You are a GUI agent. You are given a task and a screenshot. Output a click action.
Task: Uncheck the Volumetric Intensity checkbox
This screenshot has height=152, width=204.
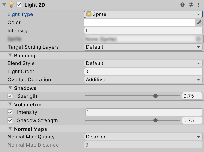tap(10, 112)
